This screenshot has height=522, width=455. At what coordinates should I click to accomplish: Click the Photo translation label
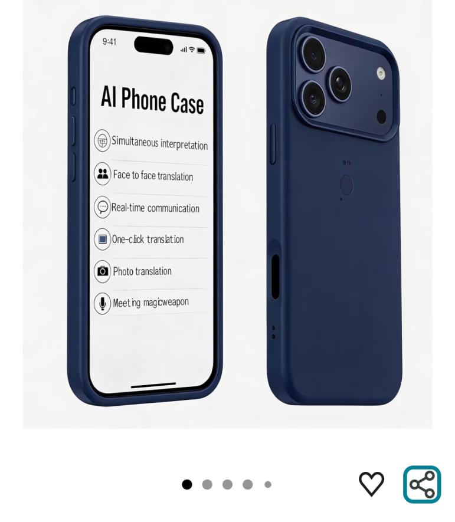142,271
